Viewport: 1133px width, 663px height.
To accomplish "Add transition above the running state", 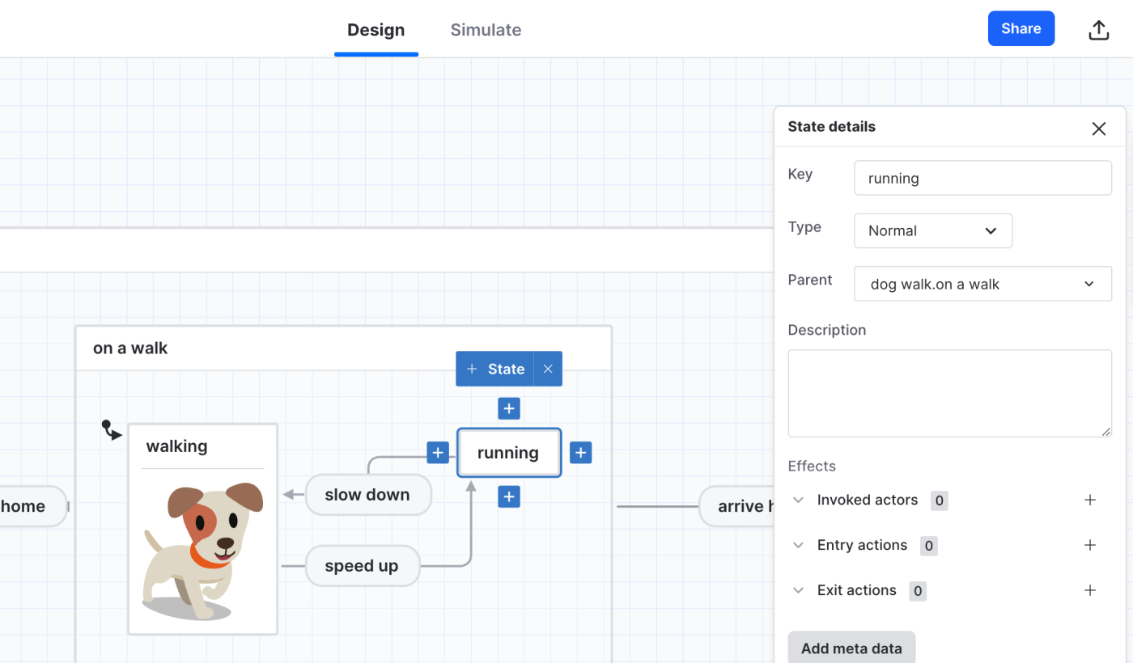I will tap(508, 409).
